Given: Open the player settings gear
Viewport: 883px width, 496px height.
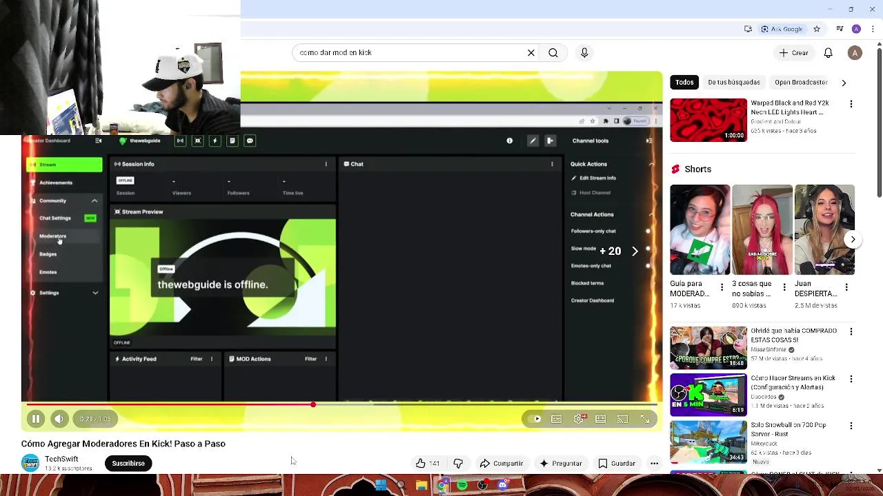Looking at the screenshot, I should 579,419.
